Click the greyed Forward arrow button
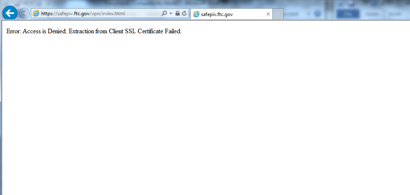This screenshot has width=410, height=195. click(24, 13)
